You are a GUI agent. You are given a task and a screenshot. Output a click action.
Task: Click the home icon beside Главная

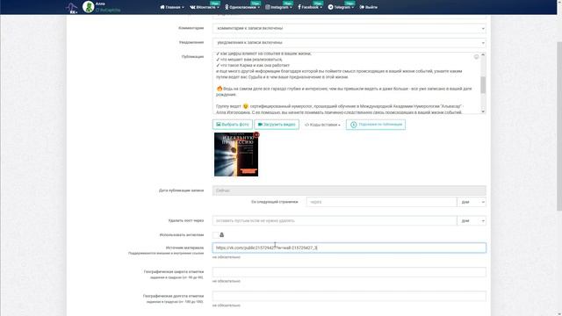coord(162,7)
